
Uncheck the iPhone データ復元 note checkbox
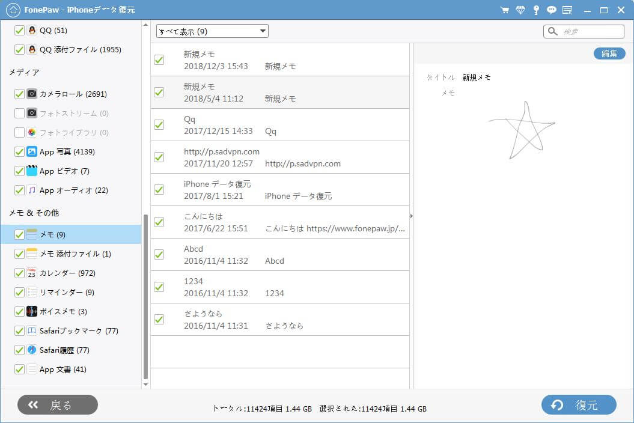[159, 190]
